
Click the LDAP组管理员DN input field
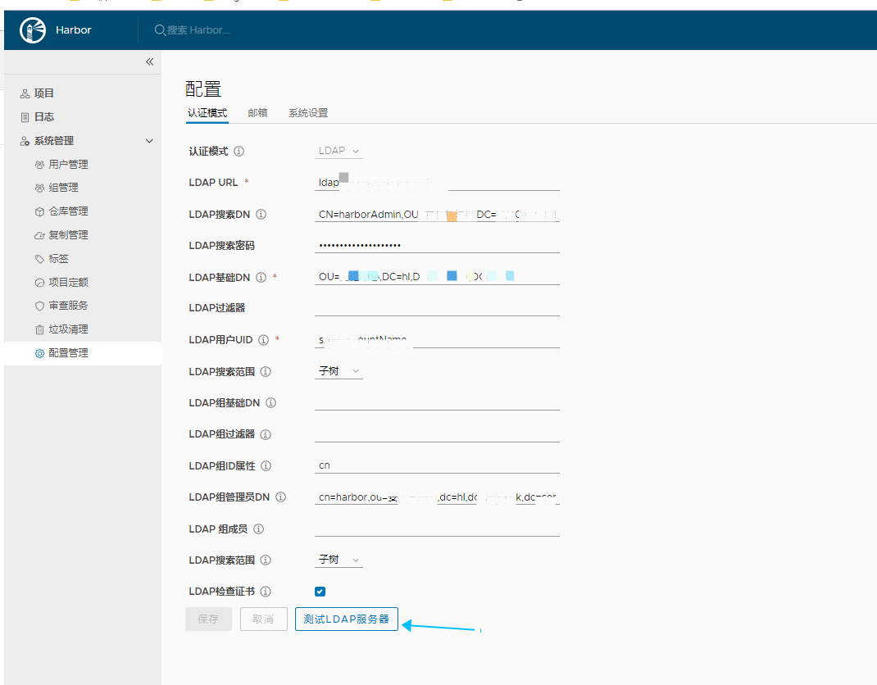pos(437,497)
